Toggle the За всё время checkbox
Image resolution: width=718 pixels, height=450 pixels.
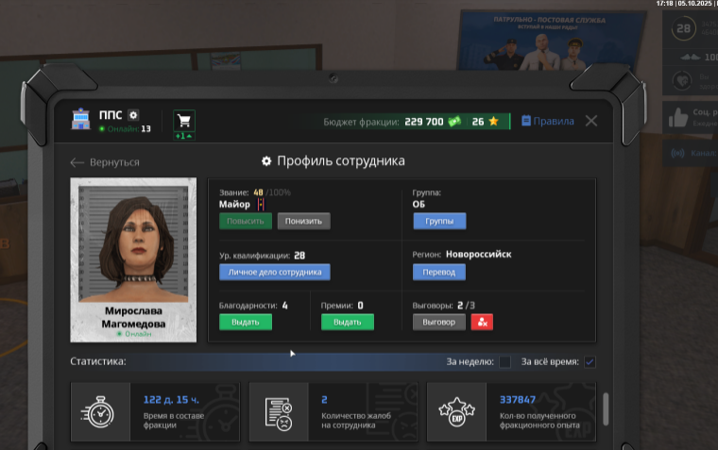[590, 362]
